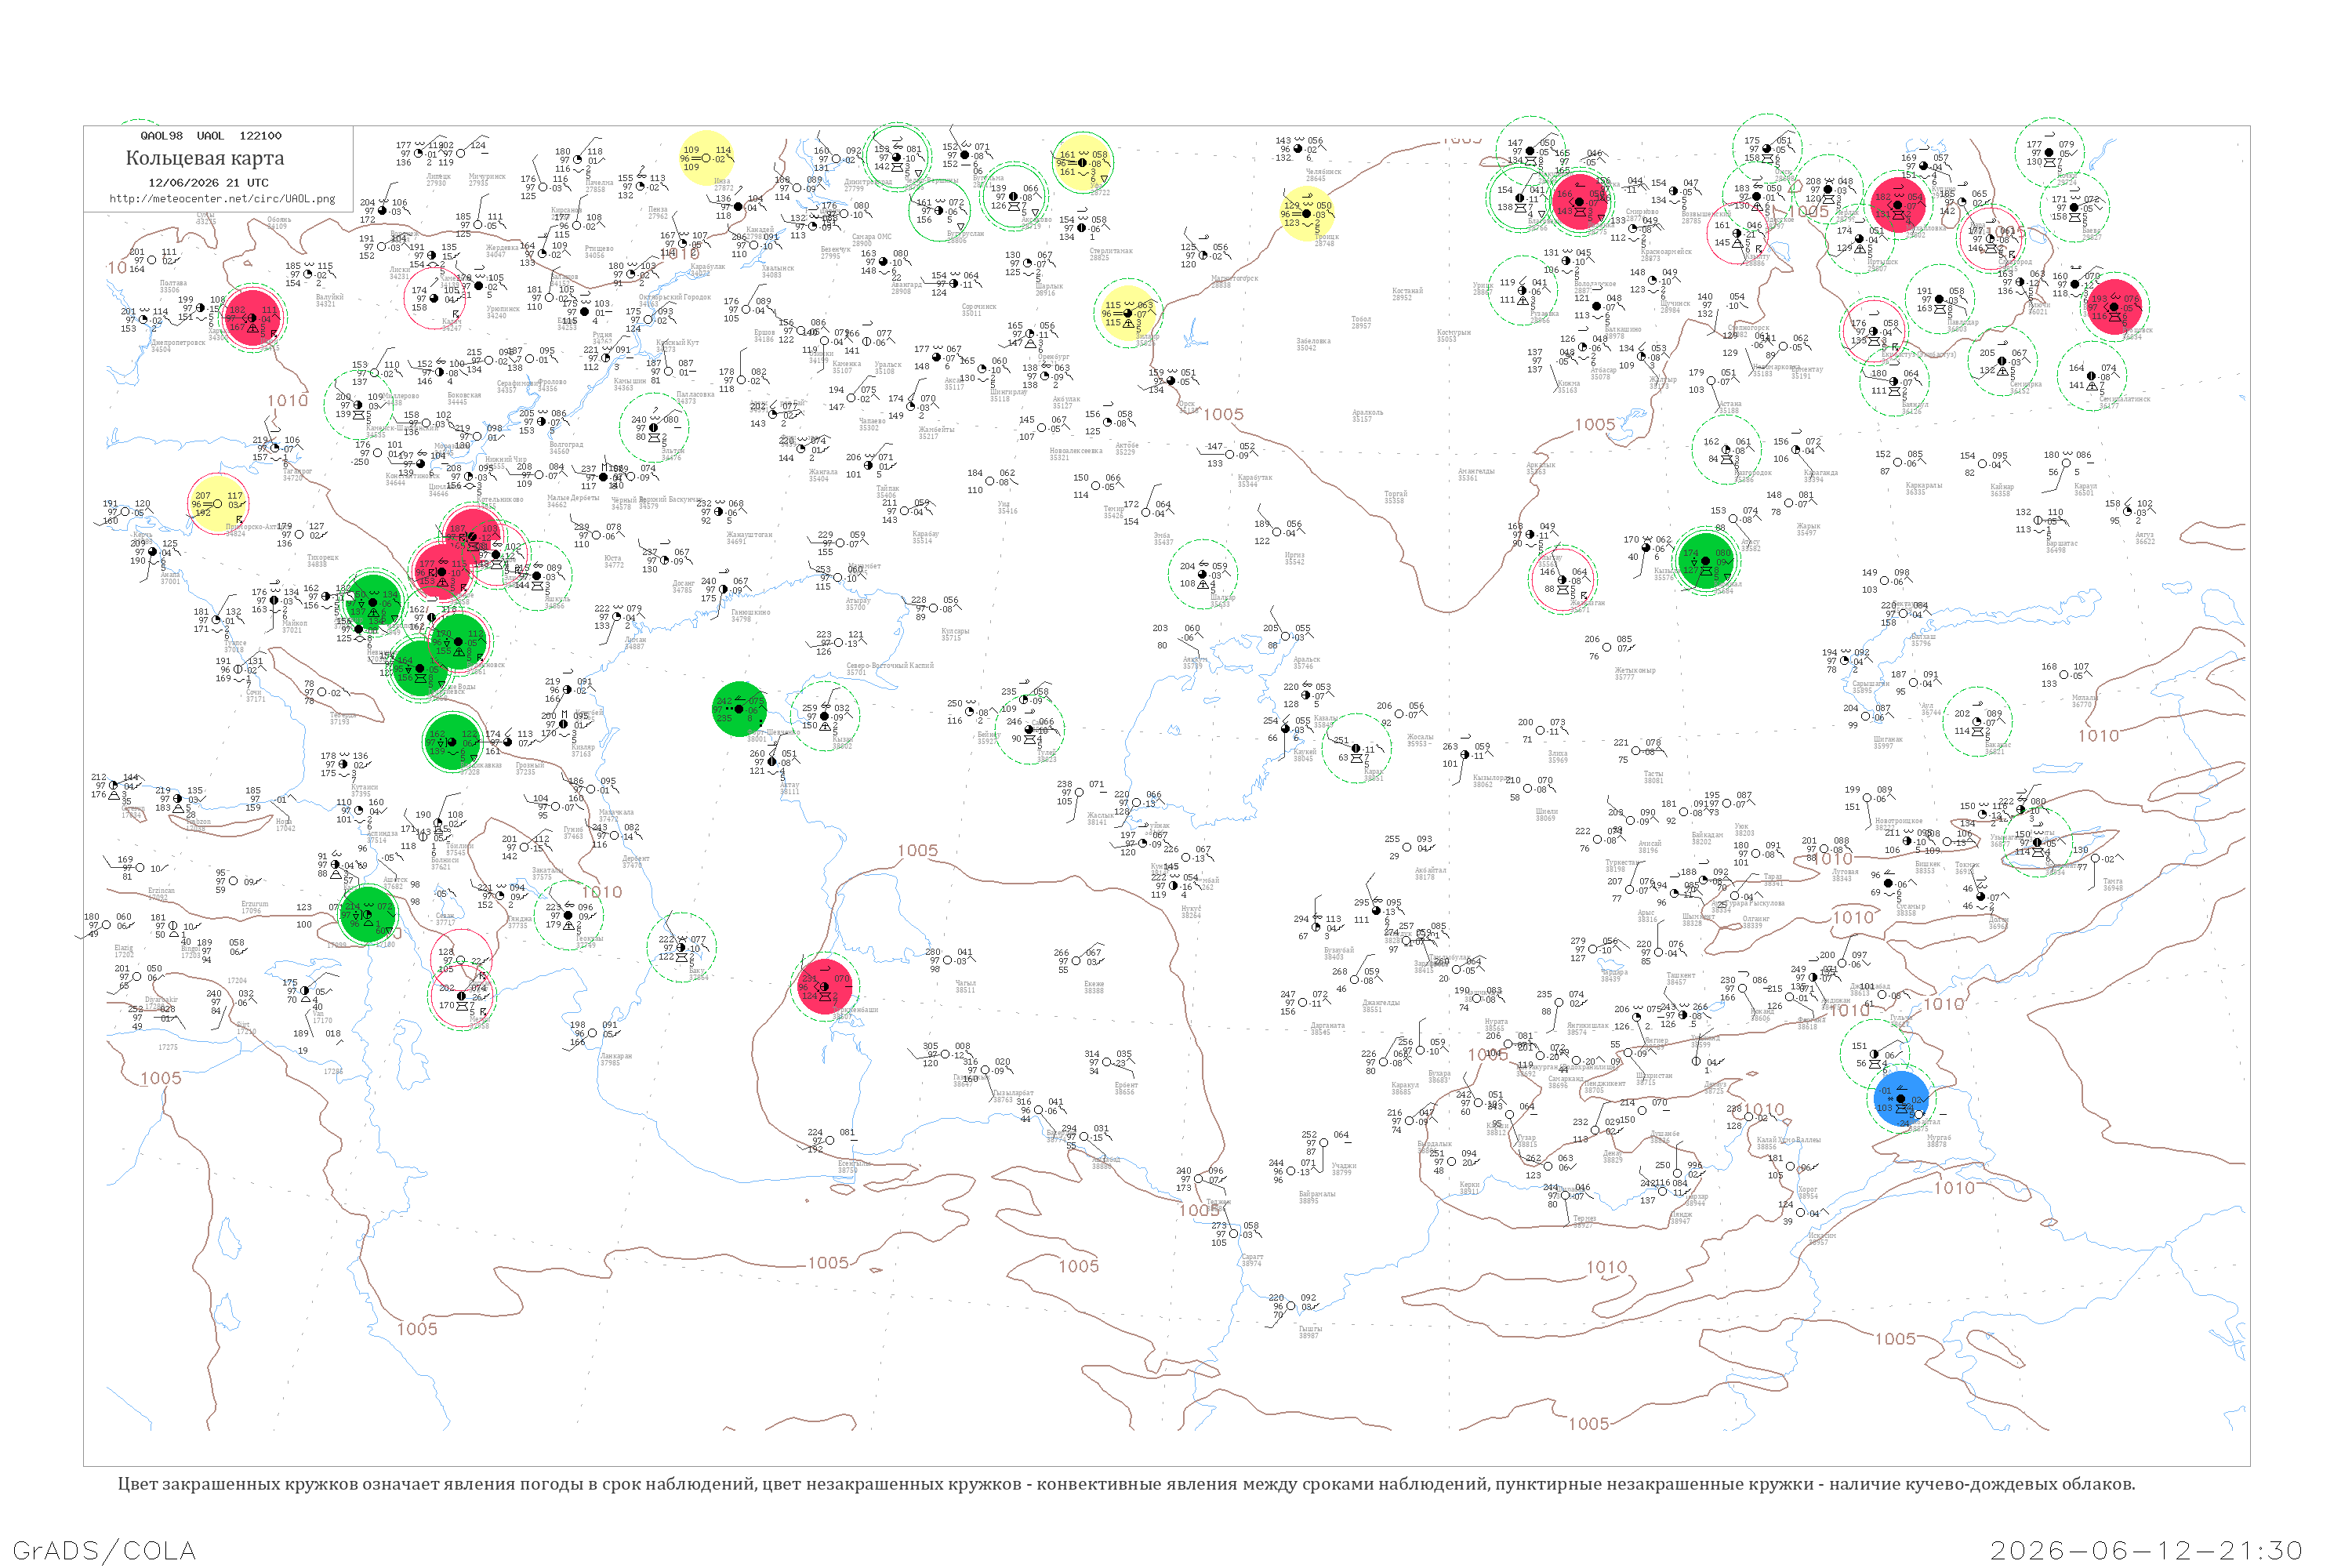The height and width of the screenshot is (1568, 2352).
Task: Click the station label "Камышин 34363"
Action: coord(630,384)
